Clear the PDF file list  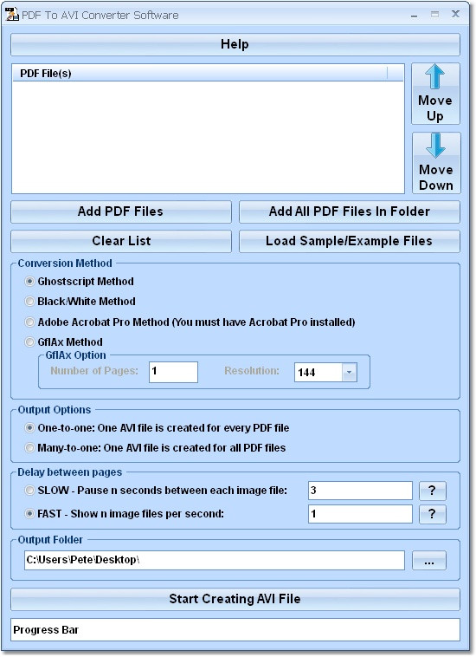(x=121, y=241)
